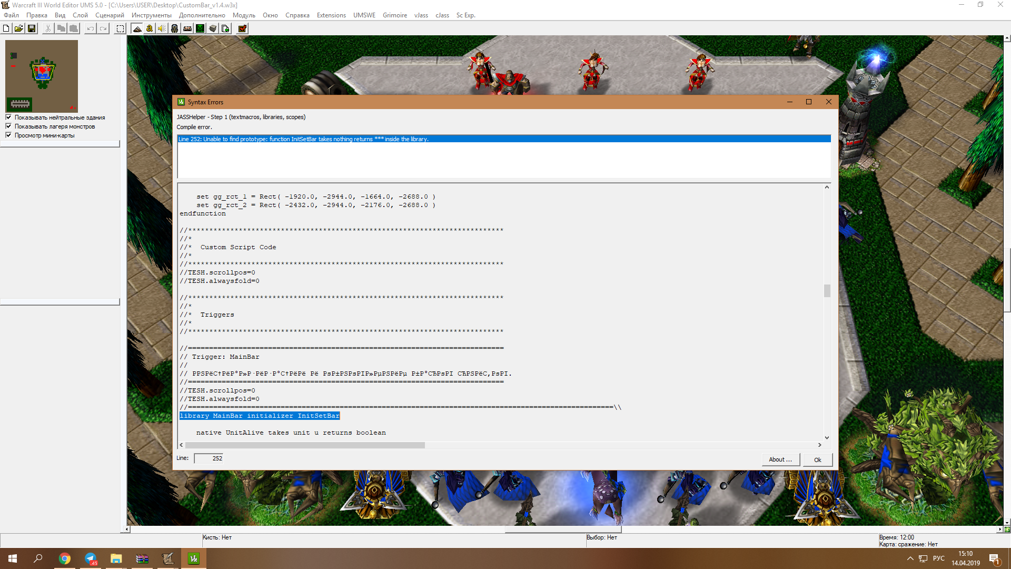Viewport: 1011px width, 569px height.
Task: Open the Grimoire menu
Action: click(394, 15)
